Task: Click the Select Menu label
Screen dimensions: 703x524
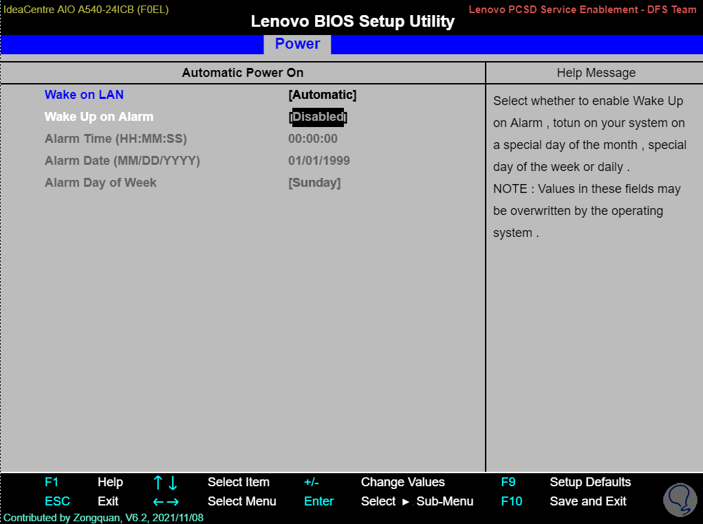Action: coord(241,501)
